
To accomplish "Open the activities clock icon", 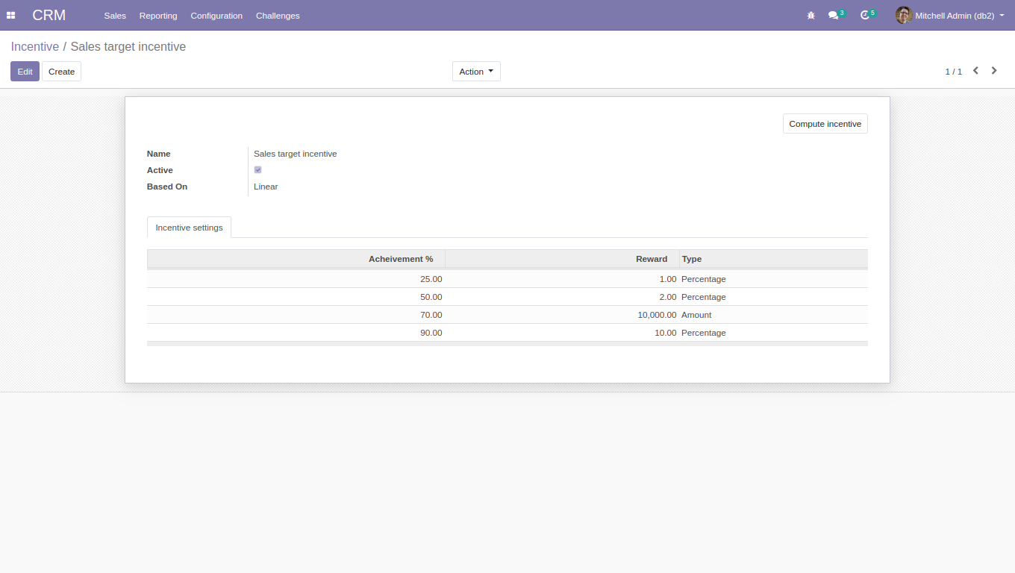I will 865,16.
